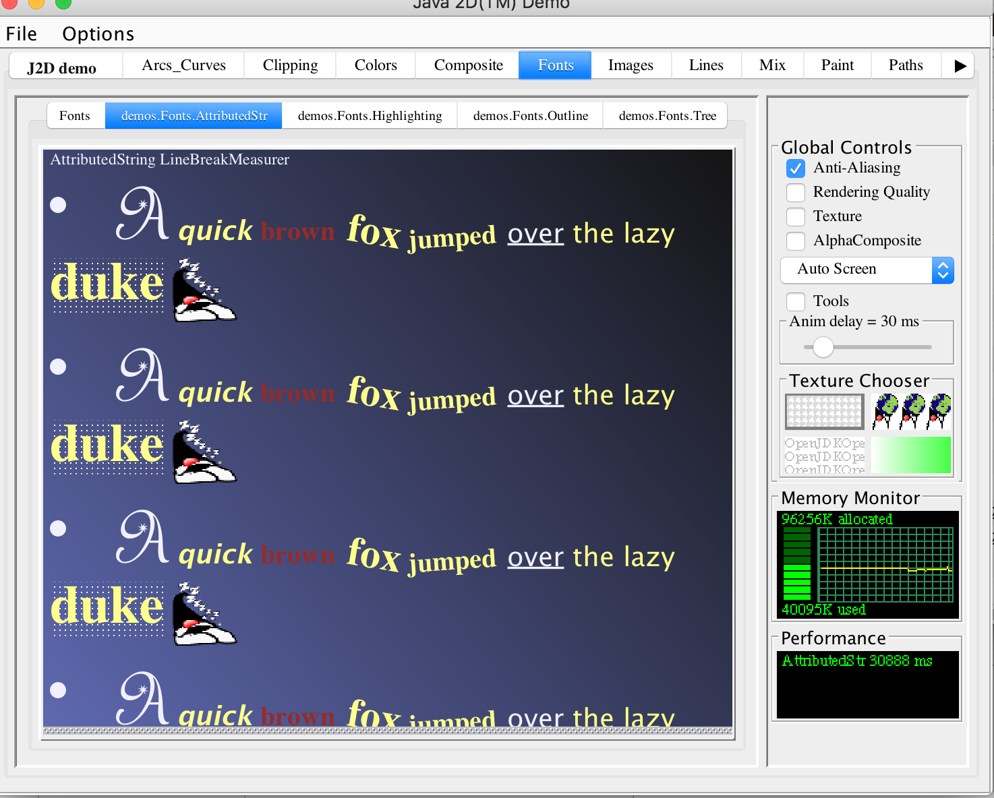Enable the AlphaComposite checkbox
This screenshot has height=798, width=994.
pos(796,241)
